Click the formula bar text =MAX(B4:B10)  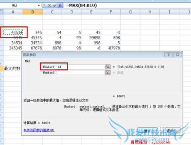(81, 5)
